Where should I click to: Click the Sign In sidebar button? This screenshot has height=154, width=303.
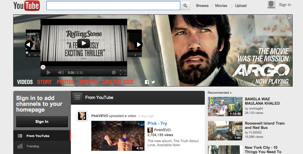tap(42, 122)
